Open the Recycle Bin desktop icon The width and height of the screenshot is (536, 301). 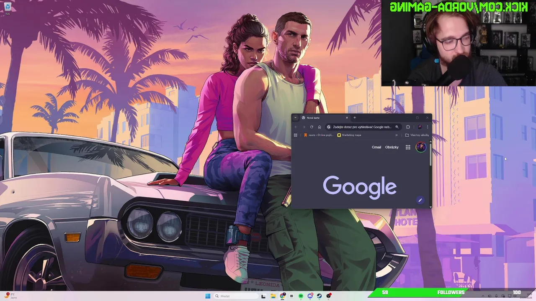point(8,8)
